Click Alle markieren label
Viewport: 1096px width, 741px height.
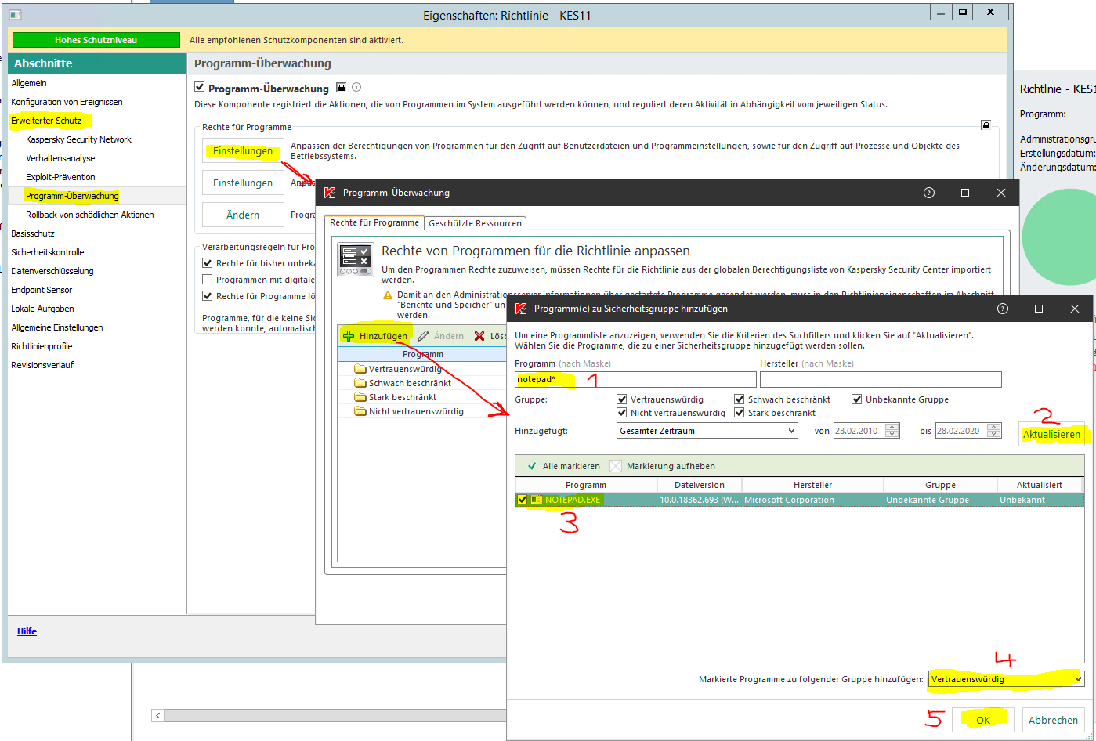pos(571,466)
